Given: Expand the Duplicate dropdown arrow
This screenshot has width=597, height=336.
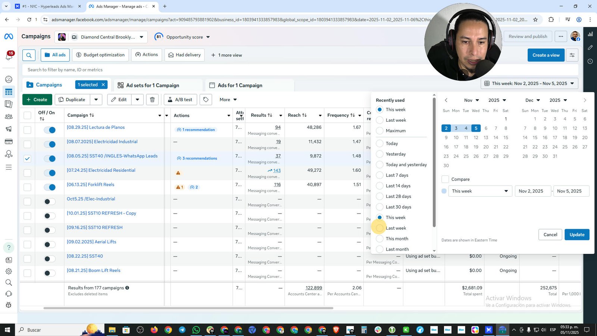Looking at the screenshot, I should (x=96, y=100).
